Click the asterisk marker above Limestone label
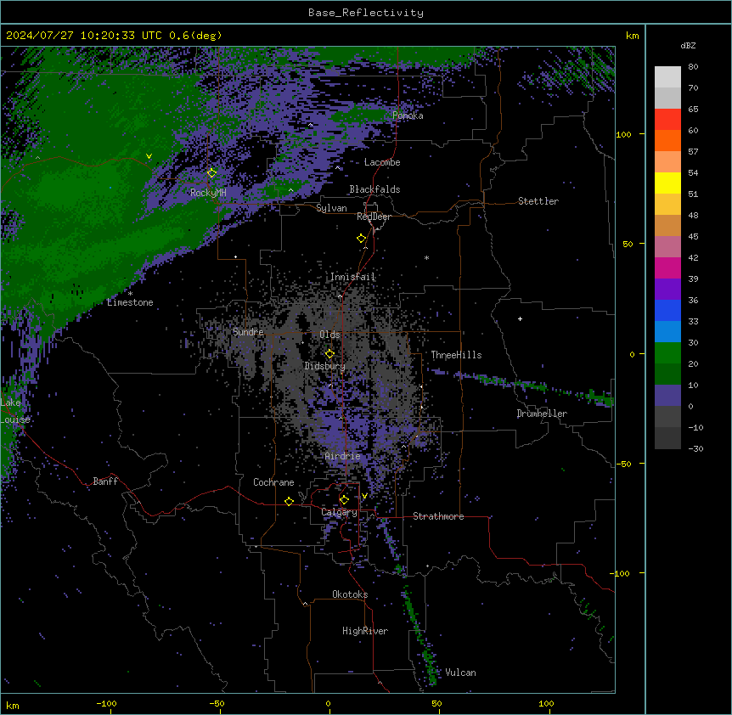This screenshot has width=732, height=715. click(130, 294)
